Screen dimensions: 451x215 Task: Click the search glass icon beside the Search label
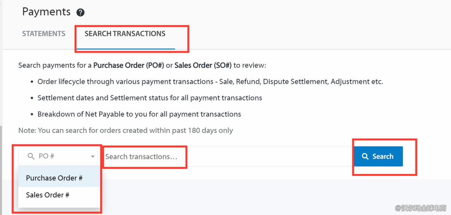coord(365,156)
